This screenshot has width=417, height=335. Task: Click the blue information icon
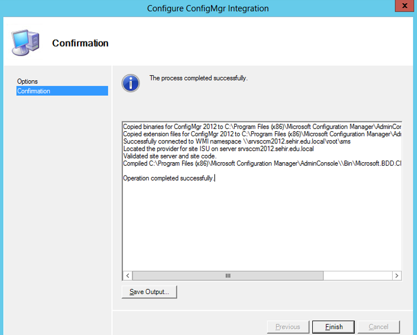(x=131, y=83)
